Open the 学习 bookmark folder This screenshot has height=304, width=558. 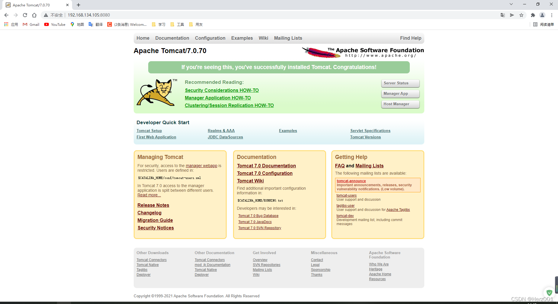[159, 24]
